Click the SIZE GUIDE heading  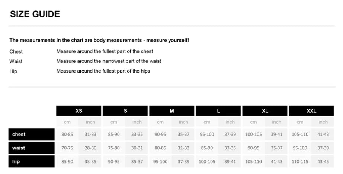(35, 14)
